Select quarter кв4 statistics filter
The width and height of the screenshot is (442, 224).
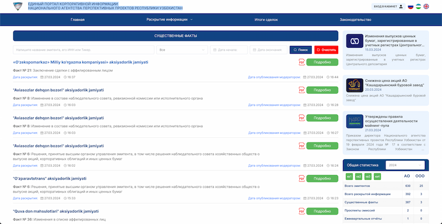[377, 177]
